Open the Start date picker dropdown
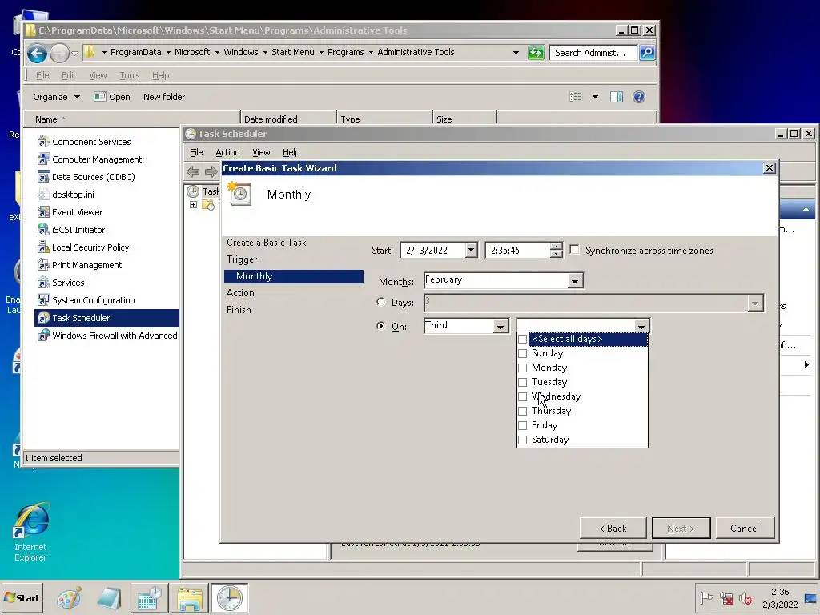The image size is (820, 615). click(471, 251)
